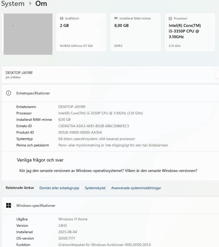
Task: Open Domän eller arbetsgrupp link
Action: 59,188
